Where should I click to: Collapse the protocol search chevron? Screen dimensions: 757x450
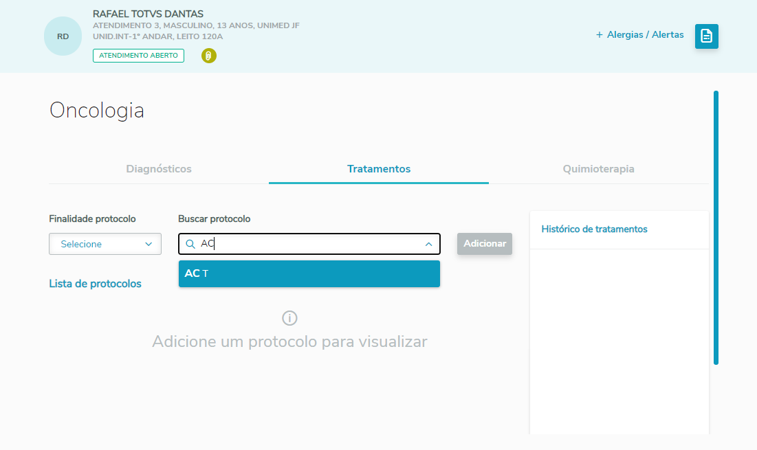coord(428,244)
